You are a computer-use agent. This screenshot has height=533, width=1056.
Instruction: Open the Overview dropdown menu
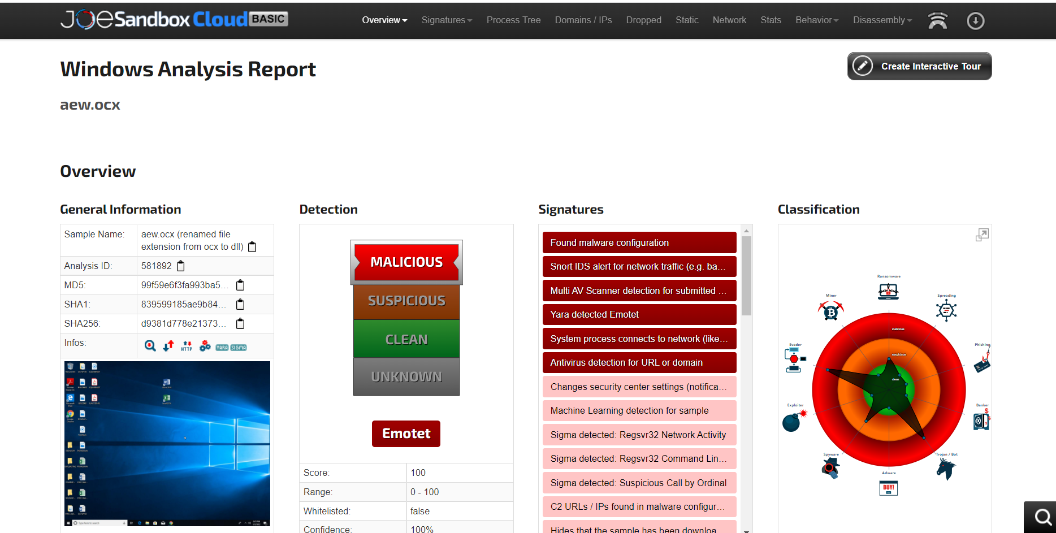[x=384, y=20]
